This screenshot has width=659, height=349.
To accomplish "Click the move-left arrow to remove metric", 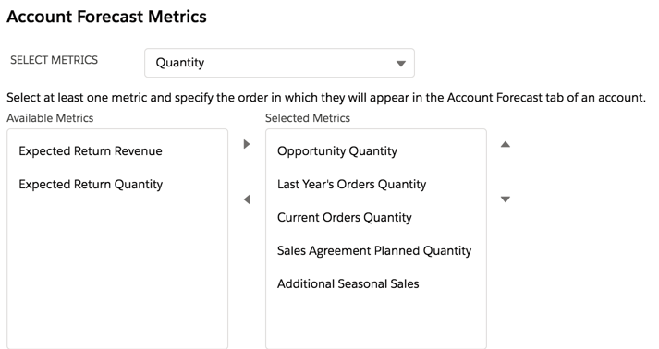I will (x=247, y=199).
